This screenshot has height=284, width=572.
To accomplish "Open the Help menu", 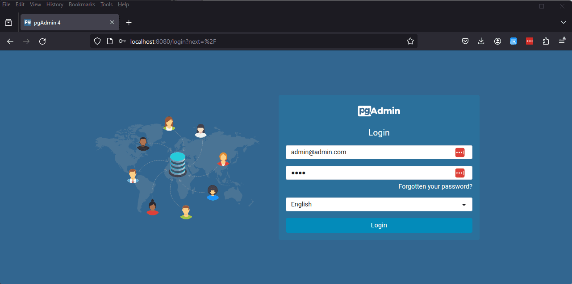I will pos(123,4).
